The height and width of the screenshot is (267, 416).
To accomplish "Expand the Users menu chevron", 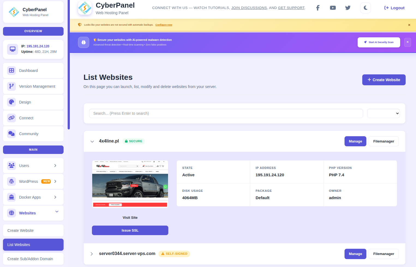I will 55,166.
